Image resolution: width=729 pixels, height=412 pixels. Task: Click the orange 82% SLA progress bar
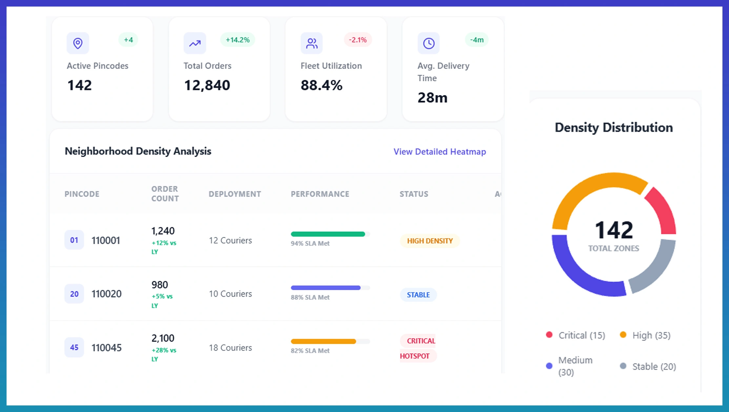pyautogui.click(x=323, y=342)
